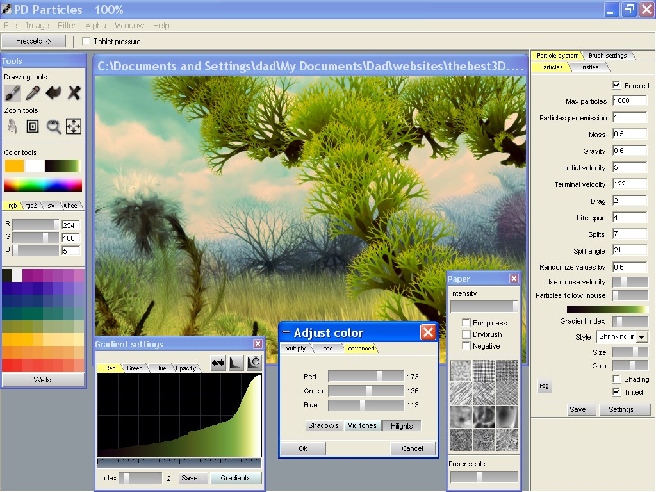The width and height of the screenshot is (656, 492).
Task: Click the Mid tones button
Action: pyautogui.click(x=362, y=425)
